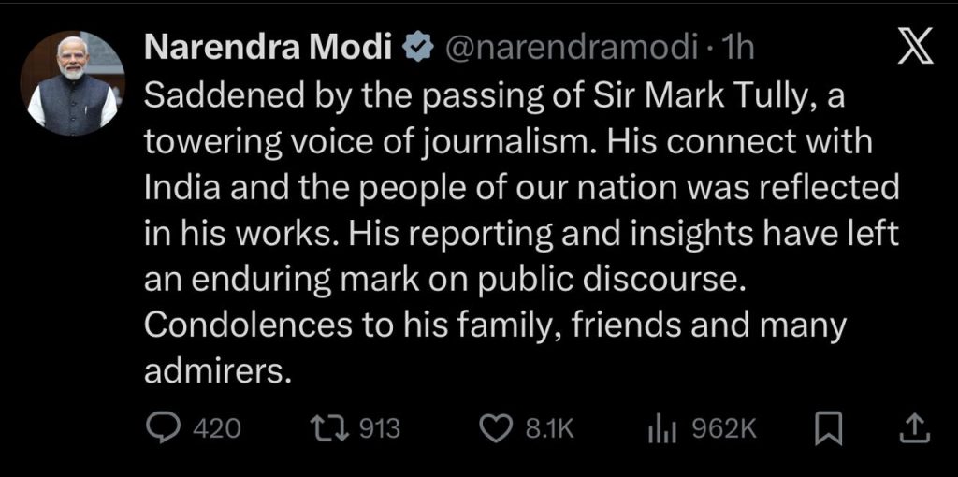Image resolution: width=958 pixels, height=477 pixels.
Task: Click the 962K views count
Action: [723, 429]
